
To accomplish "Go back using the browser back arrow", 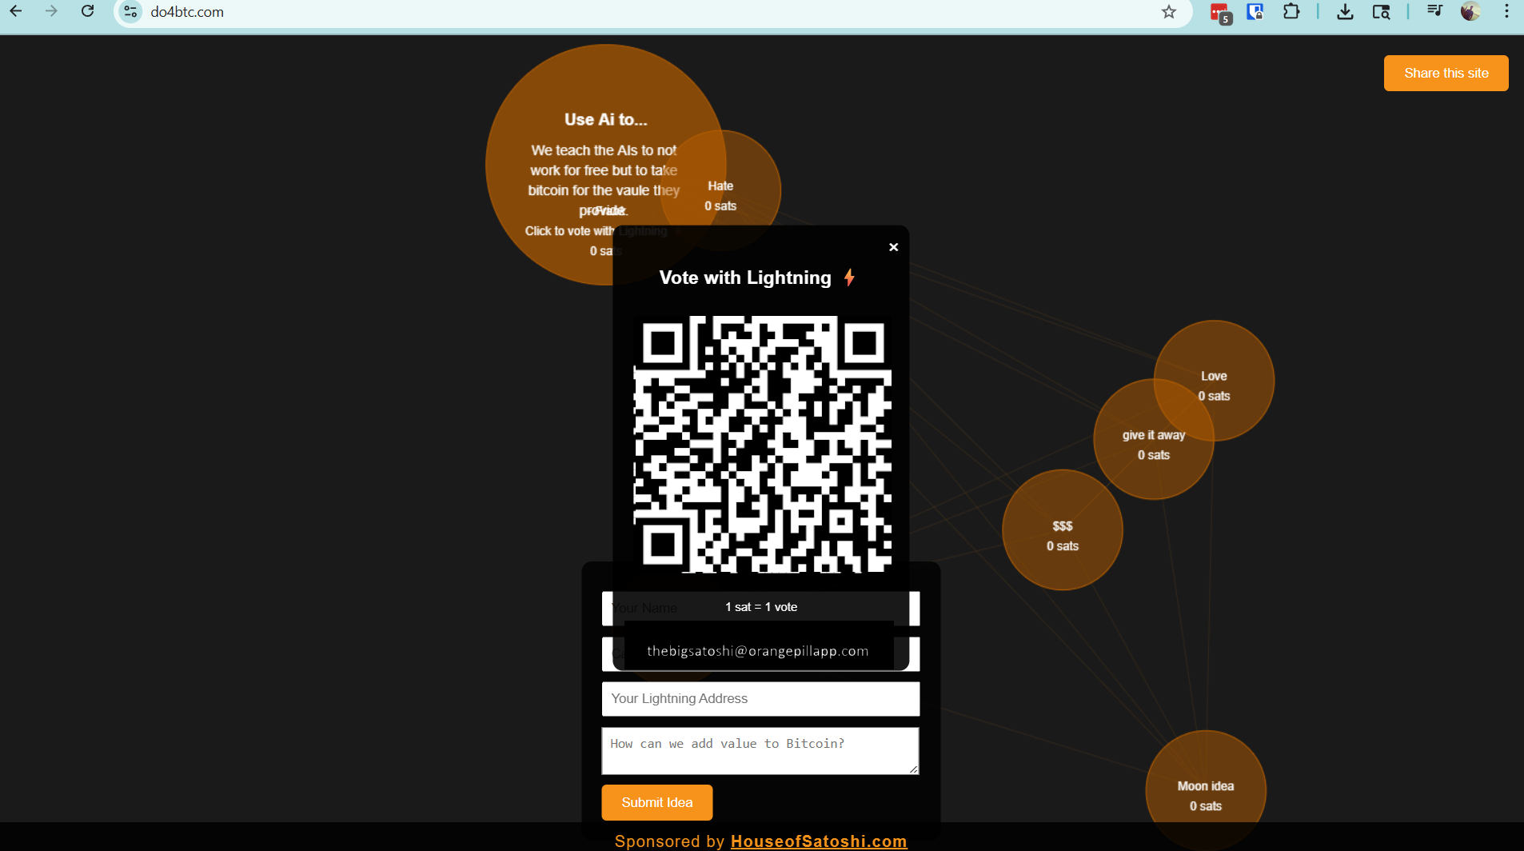I will (x=16, y=12).
